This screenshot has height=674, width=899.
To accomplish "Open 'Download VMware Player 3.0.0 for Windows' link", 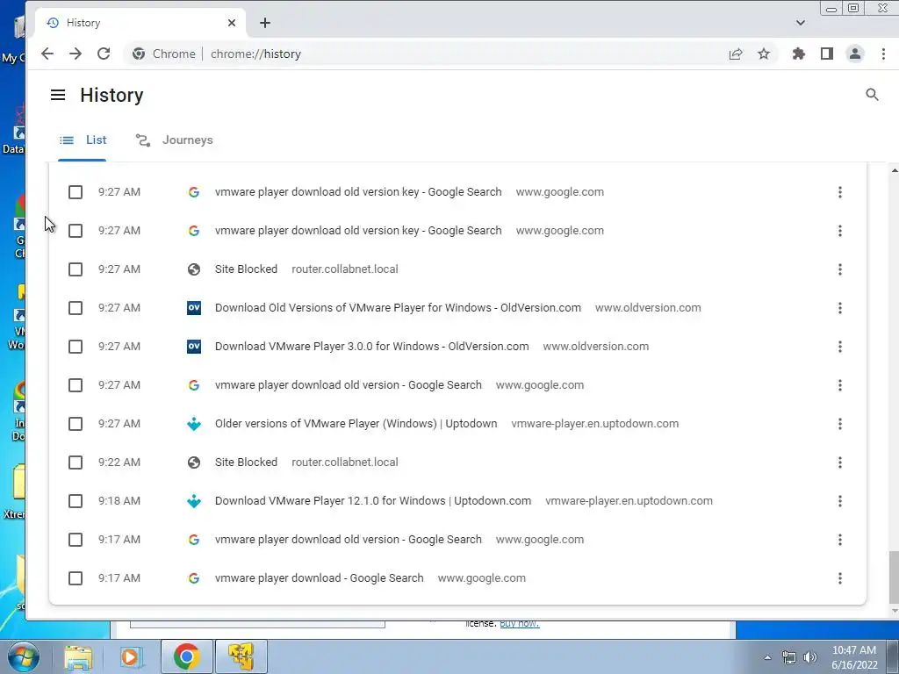I will 371,346.
